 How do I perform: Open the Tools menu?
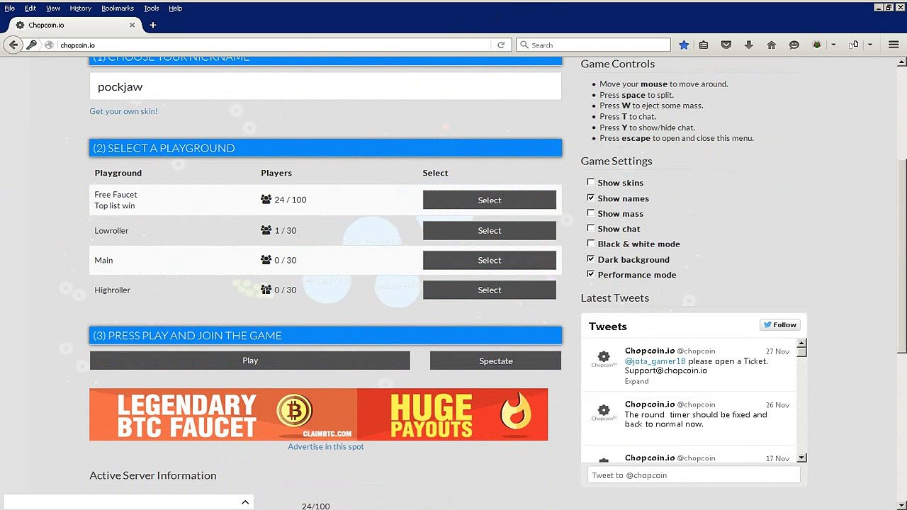152,8
